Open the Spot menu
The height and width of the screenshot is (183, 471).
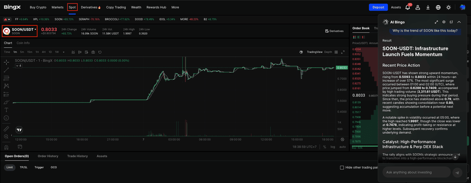(72, 7)
